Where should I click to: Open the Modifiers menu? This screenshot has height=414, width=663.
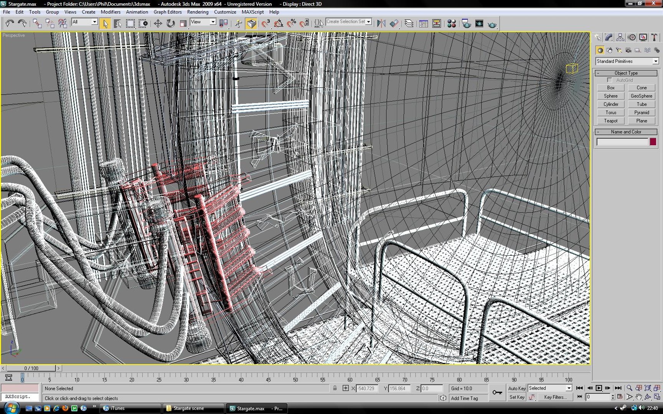110,12
